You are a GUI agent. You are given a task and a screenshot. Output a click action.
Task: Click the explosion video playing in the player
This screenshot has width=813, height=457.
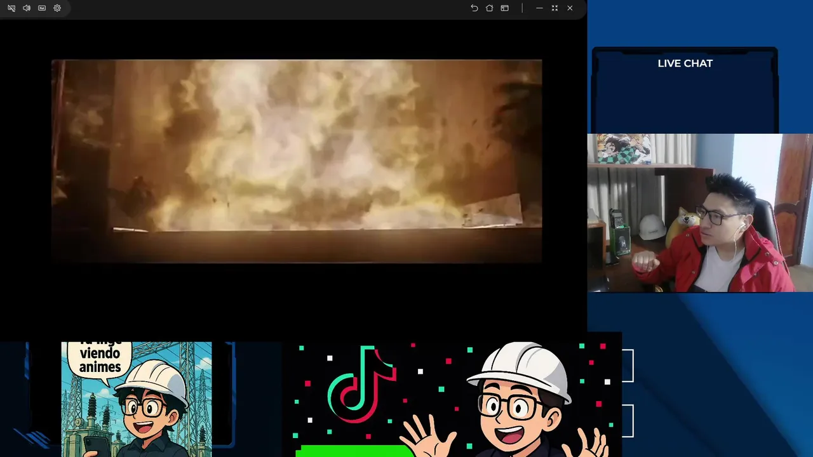pyautogui.click(x=297, y=161)
